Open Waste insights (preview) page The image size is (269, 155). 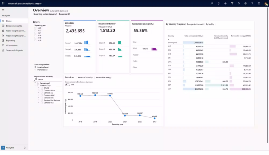click(14, 35)
